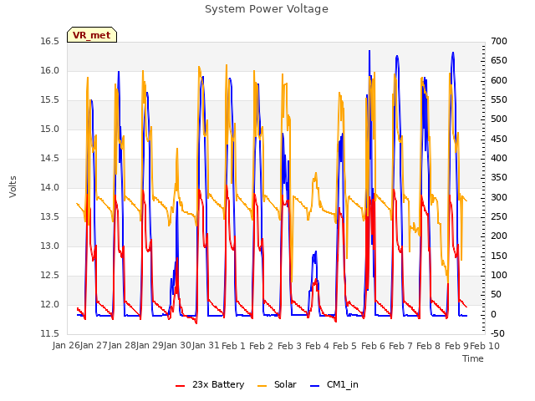Click the Jan 26 date tick label
Image resolution: width=535 pixels, height=401 pixels.
(x=66, y=346)
